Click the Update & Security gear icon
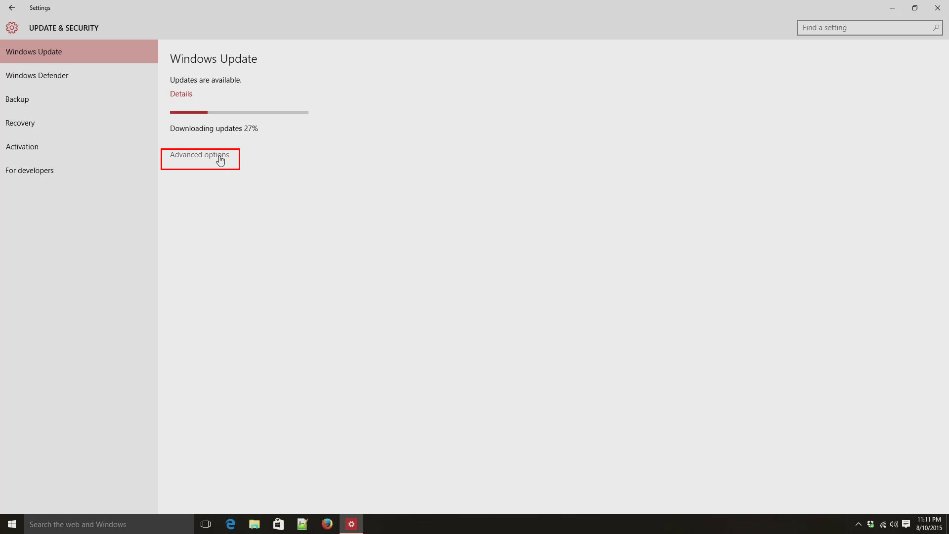This screenshot has width=949, height=534. tap(12, 28)
